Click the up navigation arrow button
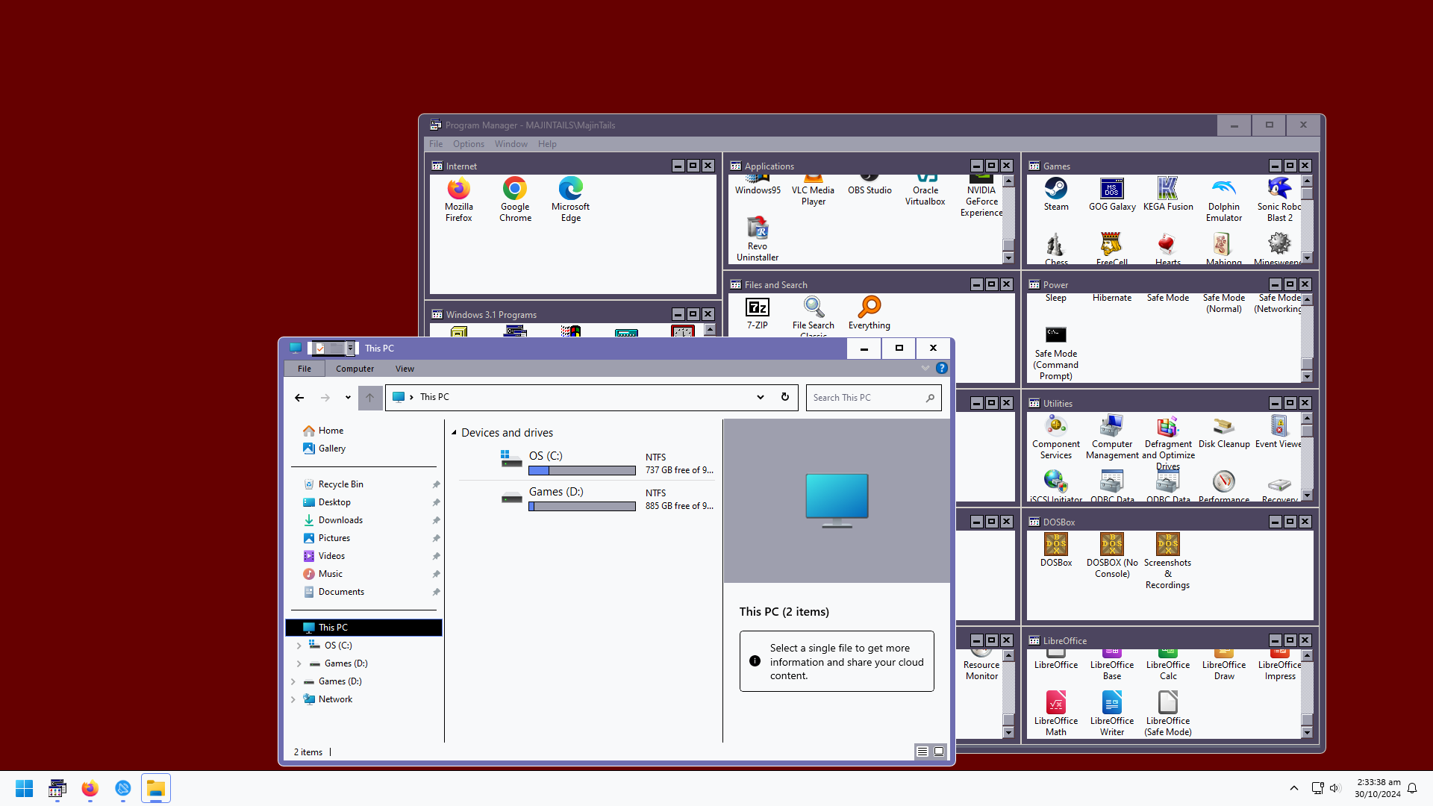 tap(369, 397)
